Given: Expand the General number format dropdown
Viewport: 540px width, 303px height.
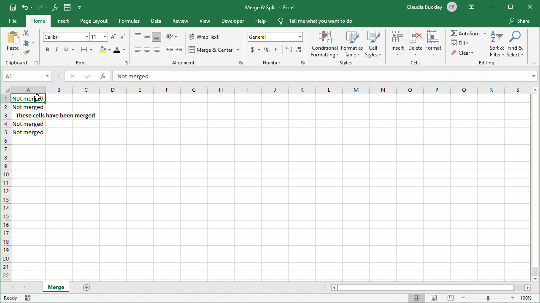Looking at the screenshot, I should click(x=300, y=37).
